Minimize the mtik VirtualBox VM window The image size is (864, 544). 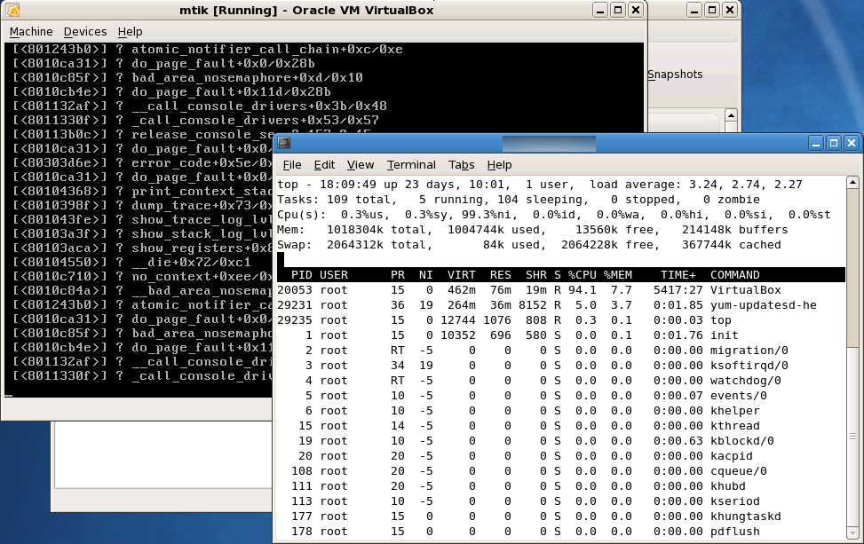click(600, 10)
